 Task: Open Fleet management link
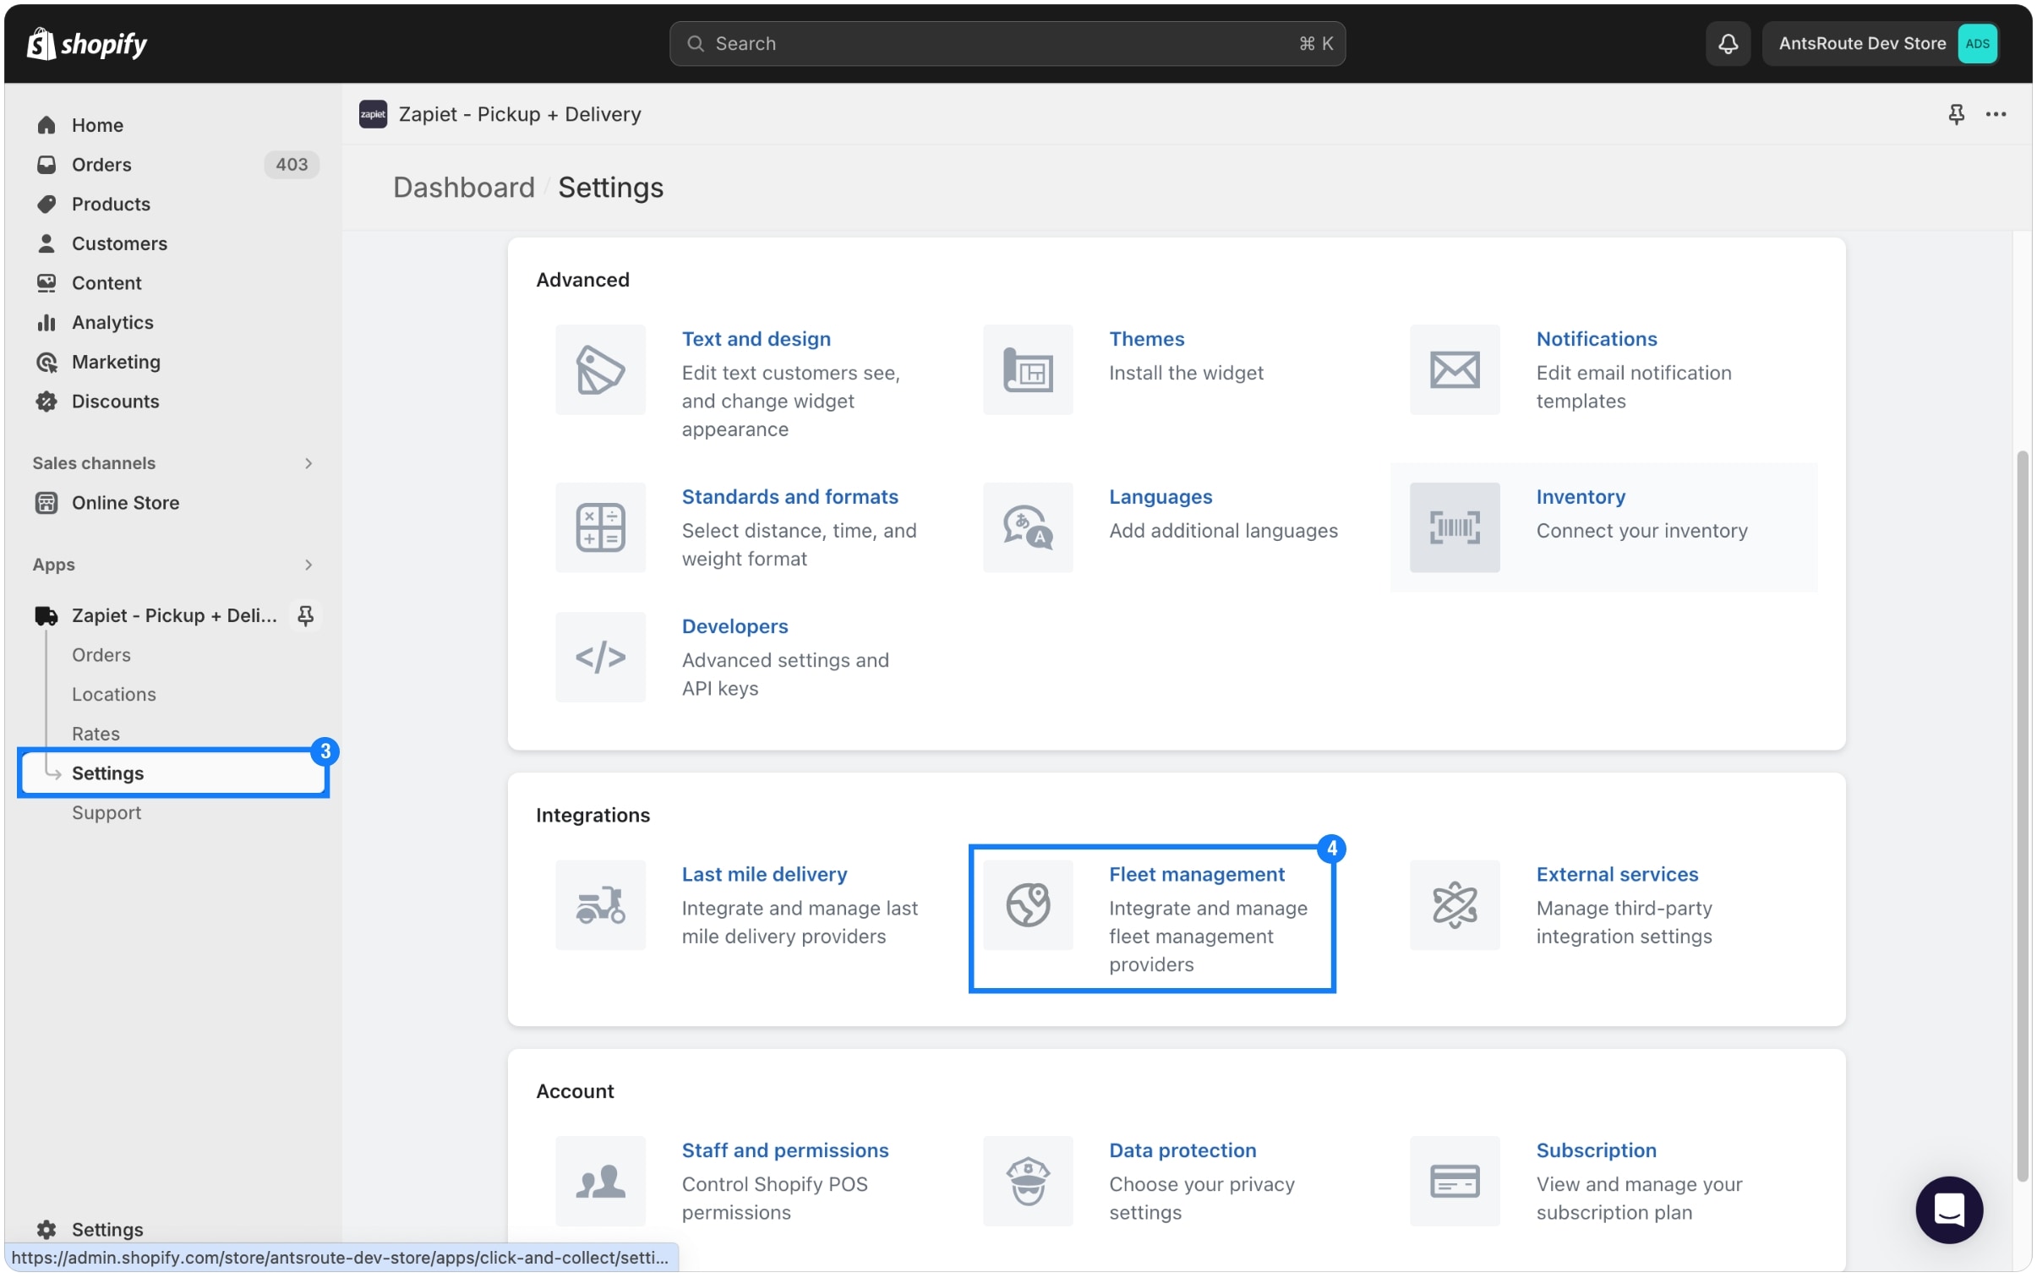[x=1196, y=874]
